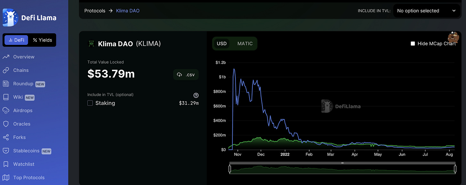Navigate to Oracles
The height and width of the screenshot is (185, 466).
tap(22, 124)
